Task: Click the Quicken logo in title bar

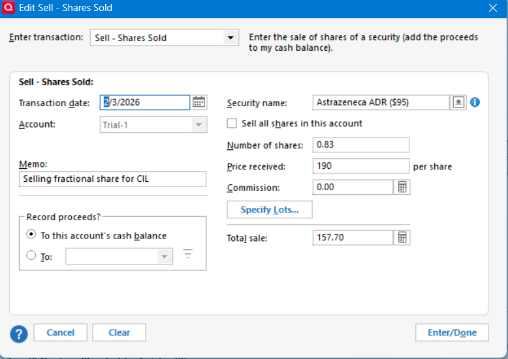Action: 8,8
